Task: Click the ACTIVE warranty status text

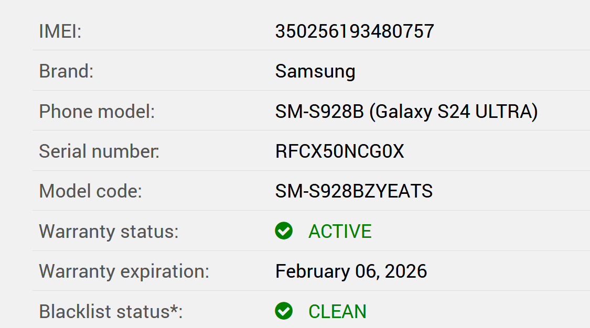Action: [x=340, y=231]
